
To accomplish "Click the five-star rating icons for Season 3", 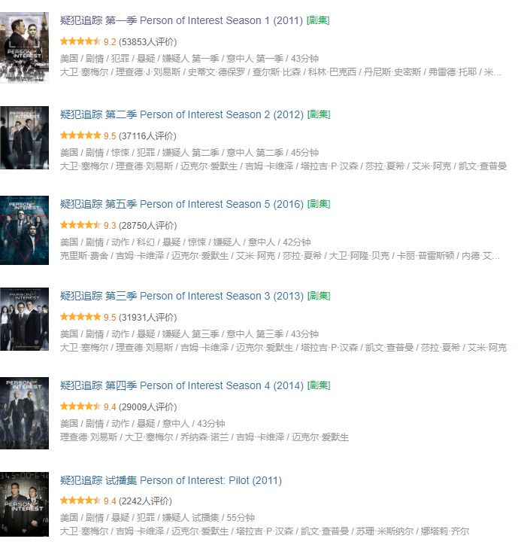I will [80, 317].
